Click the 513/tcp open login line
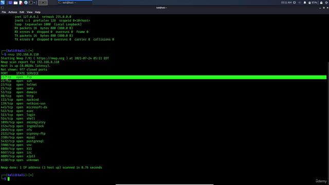Image resolution: width=329 pixels, height=185 pixels. [18, 115]
